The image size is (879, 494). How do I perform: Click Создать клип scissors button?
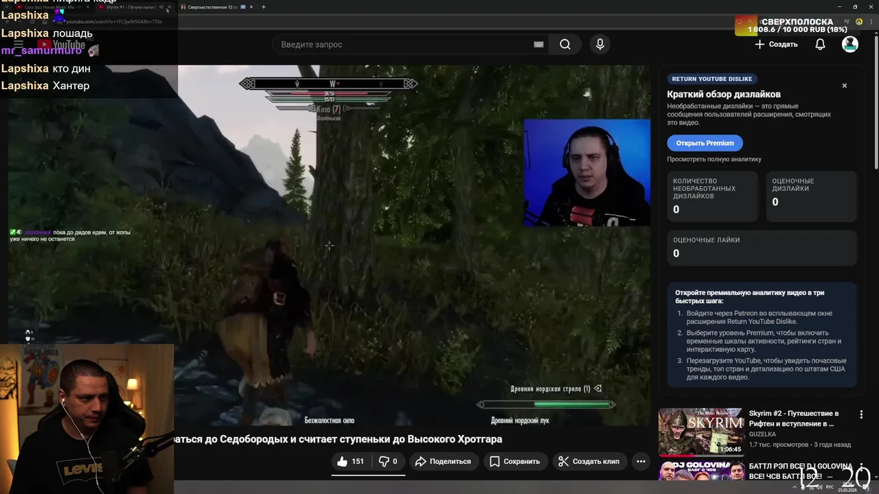(589, 462)
